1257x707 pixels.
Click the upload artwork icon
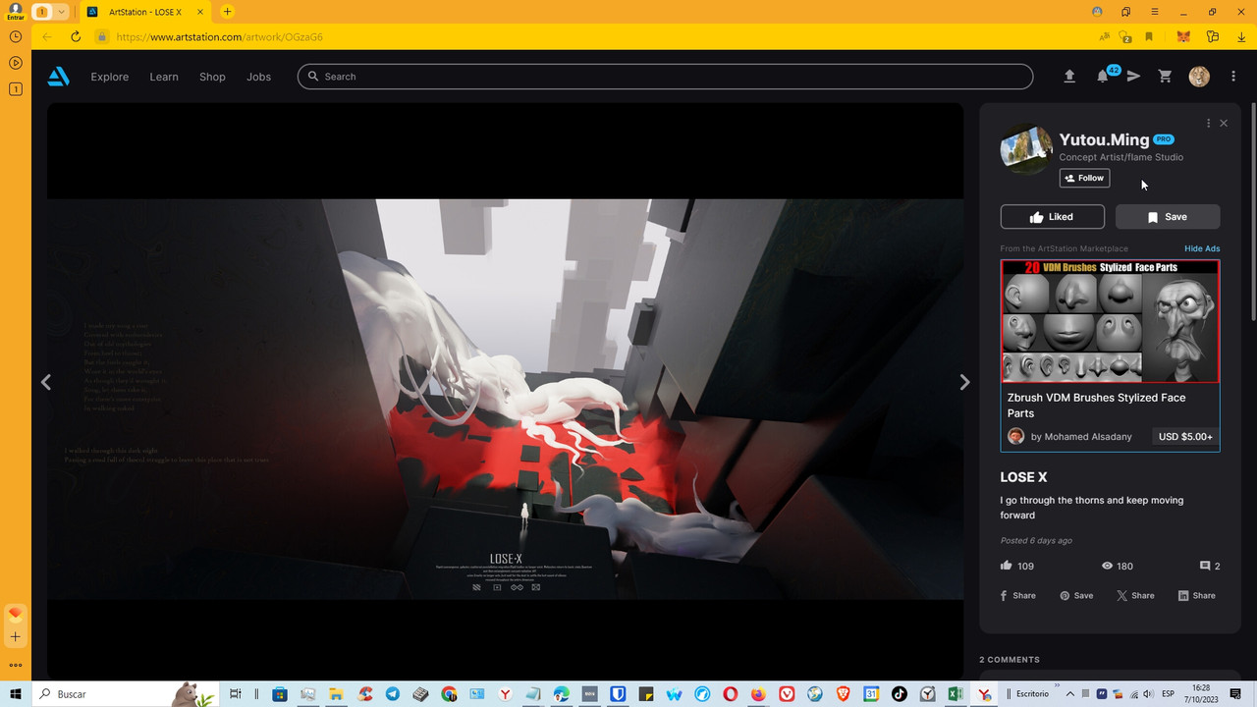coord(1069,76)
